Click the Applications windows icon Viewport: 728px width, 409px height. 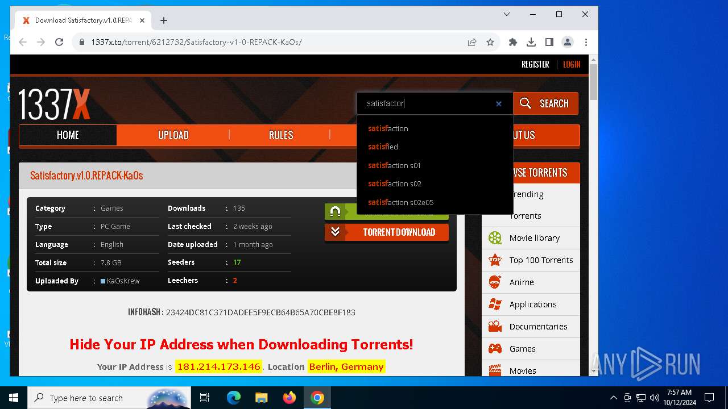tap(495, 304)
